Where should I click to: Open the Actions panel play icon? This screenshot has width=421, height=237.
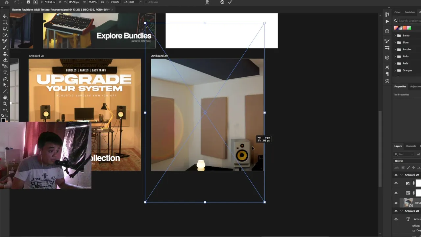pos(387,21)
